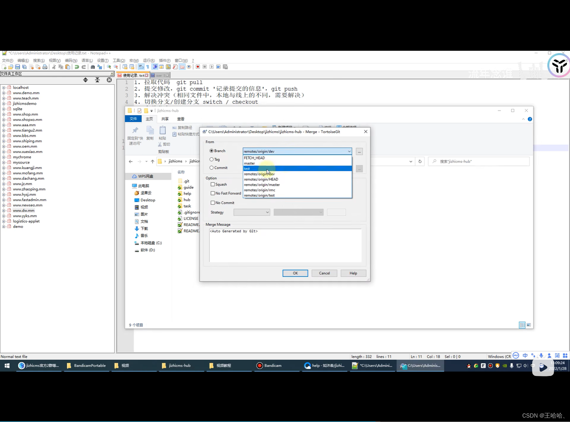Viewport: 570px width, 422px height.
Task: Click the search jizhicms-hub field in Explorer
Action: tap(479, 161)
